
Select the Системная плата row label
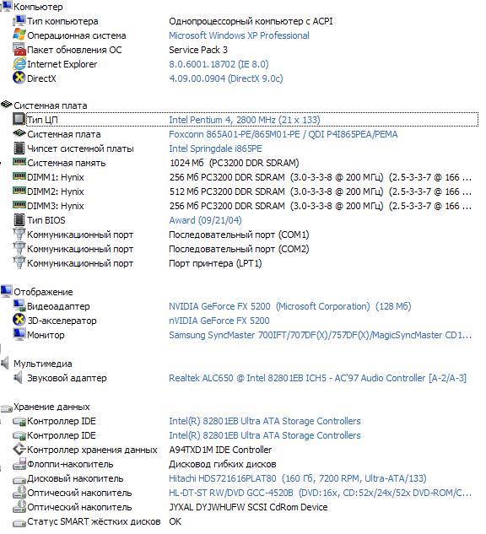[64, 134]
